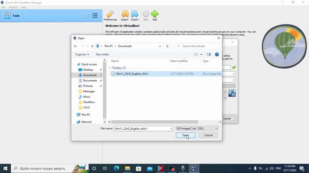The height and width of the screenshot is (173, 309).
Task: Click the disabled New machine icon
Action: (x=146, y=16)
